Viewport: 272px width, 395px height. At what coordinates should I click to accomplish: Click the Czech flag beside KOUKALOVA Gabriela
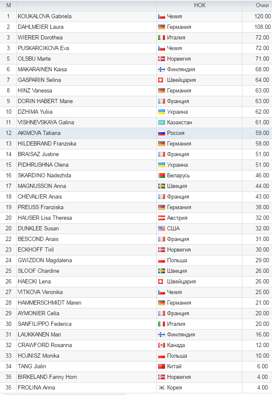[162, 17]
